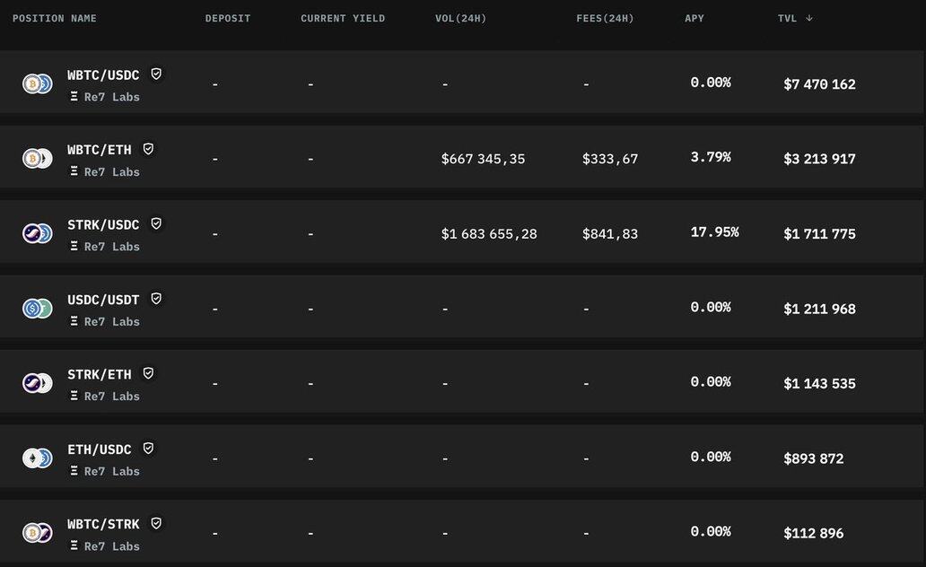The image size is (926, 567).
Task: Click the WBTC/USDC token pair icon
Action: [x=37, y=84]
